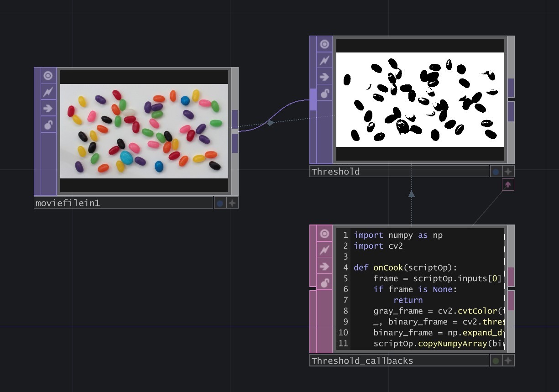Activate viewer star flag on Threshold node

508,172
